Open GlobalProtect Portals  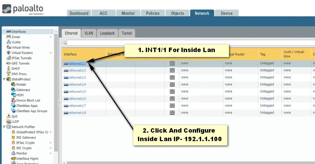(x=21, y=84)
